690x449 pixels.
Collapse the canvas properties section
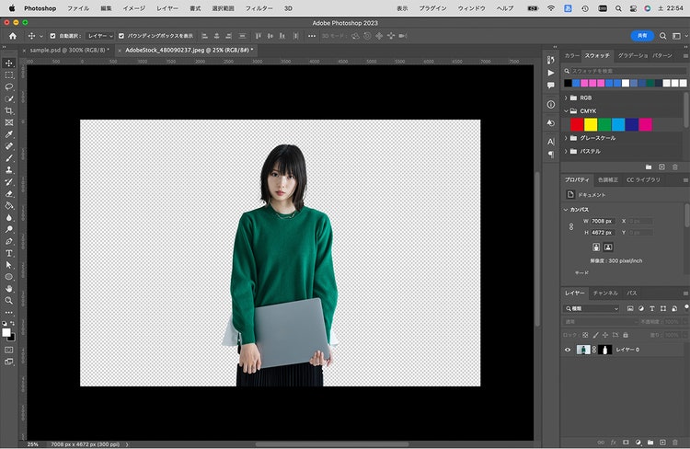[x=566, y=210]
